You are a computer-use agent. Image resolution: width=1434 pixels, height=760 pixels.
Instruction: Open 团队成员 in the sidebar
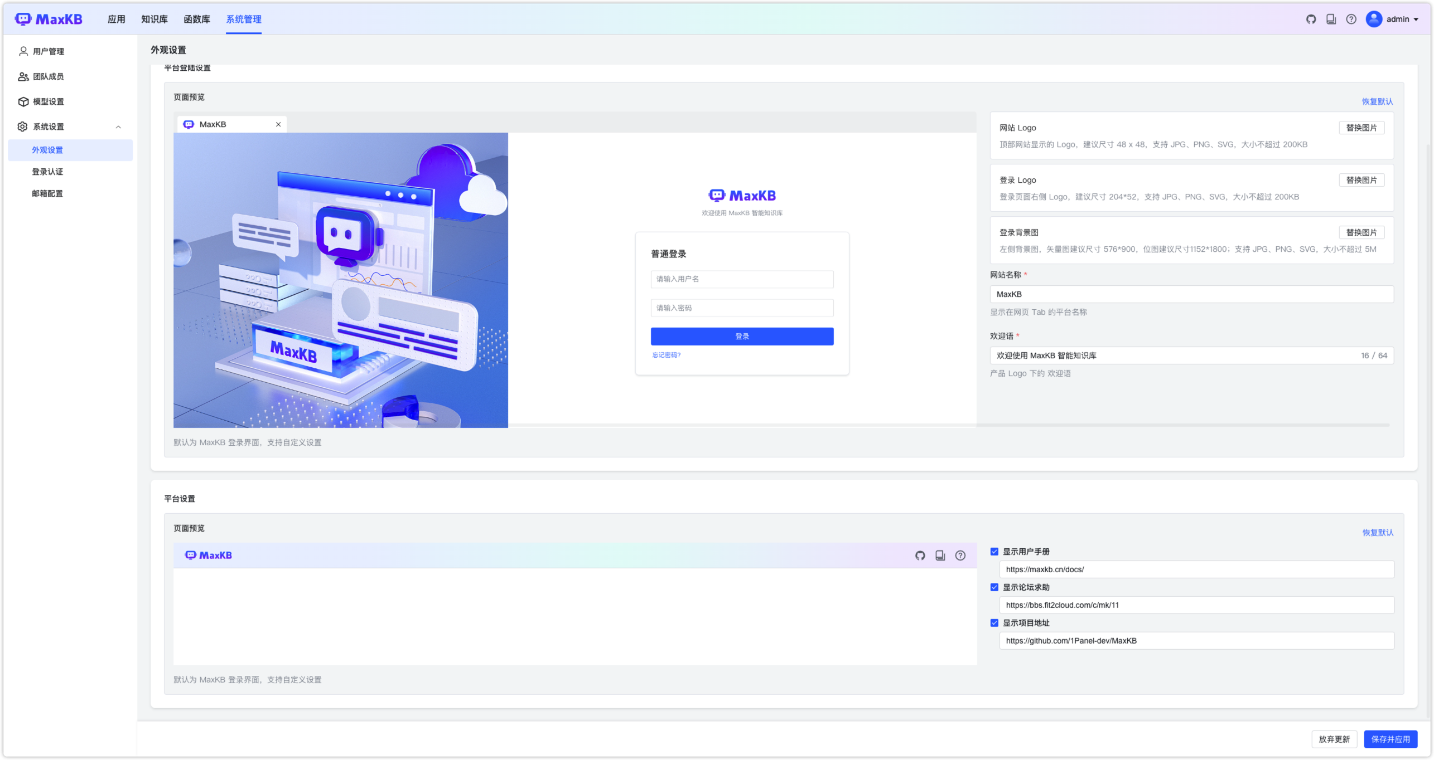(48, 76)
